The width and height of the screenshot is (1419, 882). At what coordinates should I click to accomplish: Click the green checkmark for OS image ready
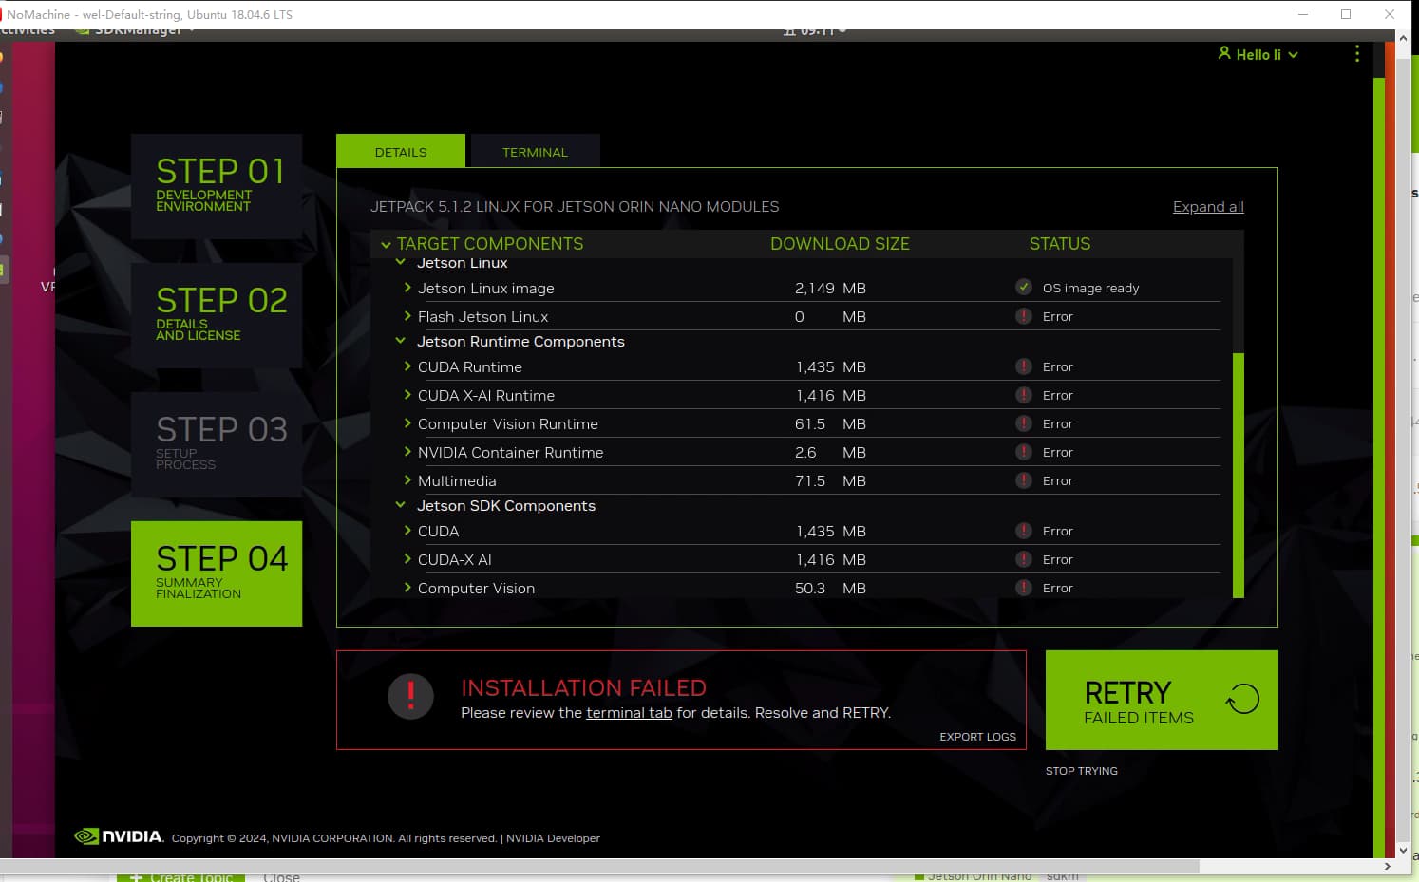point(1023,286)
